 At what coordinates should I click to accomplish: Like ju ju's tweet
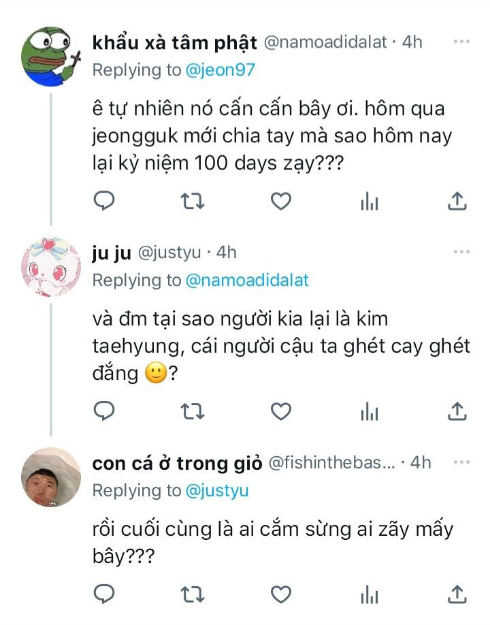pyautogui.click(x=281, y=411)
